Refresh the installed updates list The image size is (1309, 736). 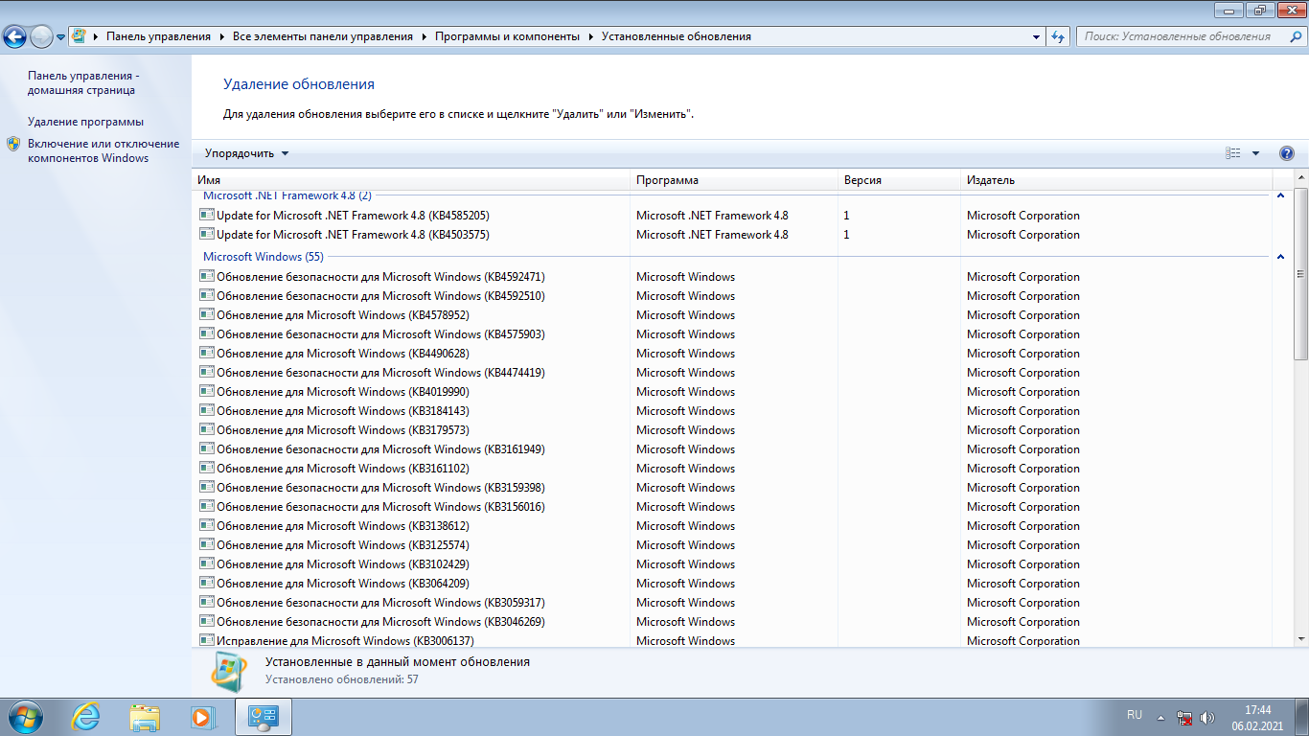1058,36
